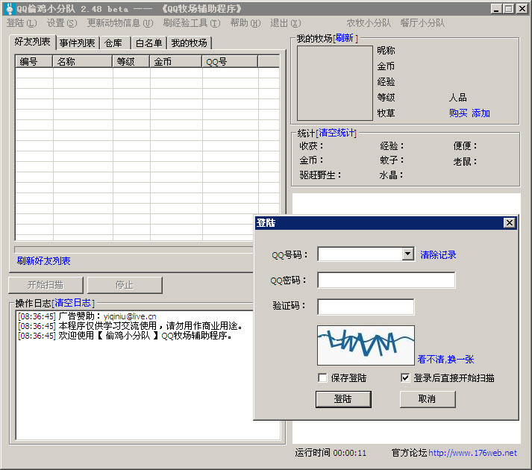Image resolution: width=532 pixels, height=470 pixels.
Task: Select the 白名单 tab
Action: tap(148, 43)
